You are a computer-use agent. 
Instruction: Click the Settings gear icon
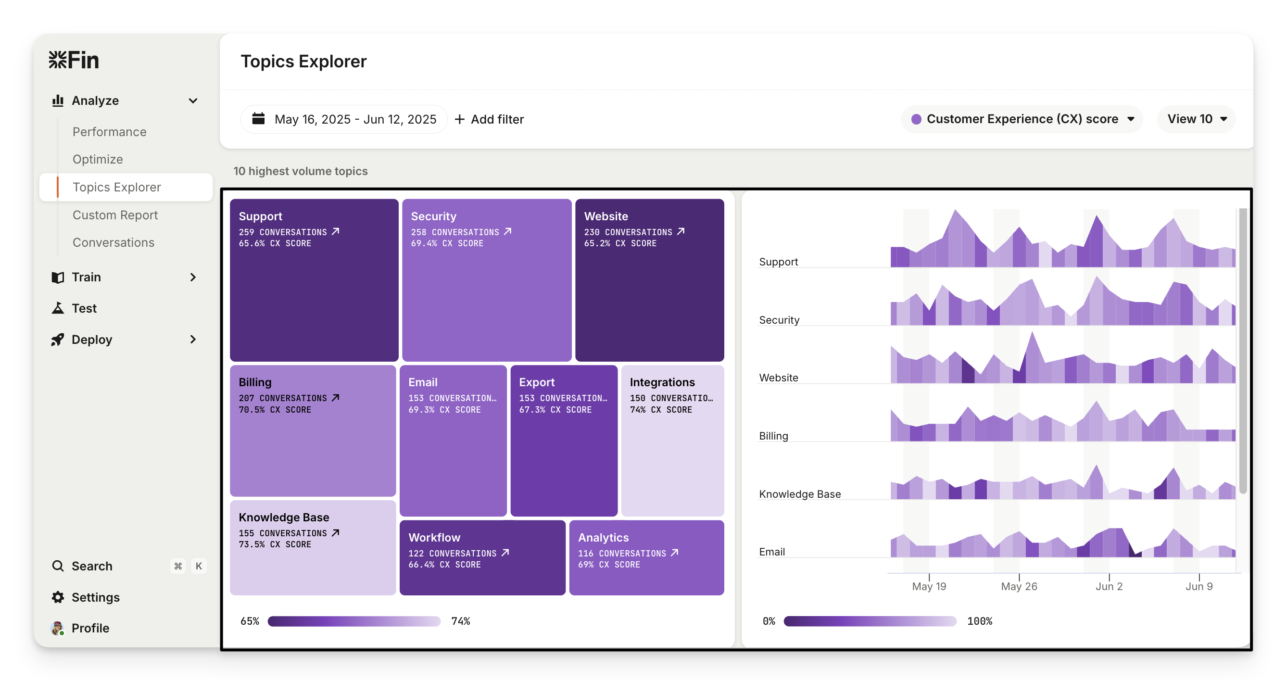(x=58, y=597)
